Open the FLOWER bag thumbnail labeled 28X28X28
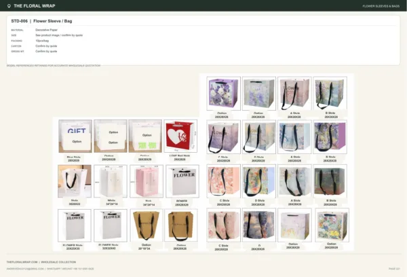The image size is (407, 277). coord(182,181)
